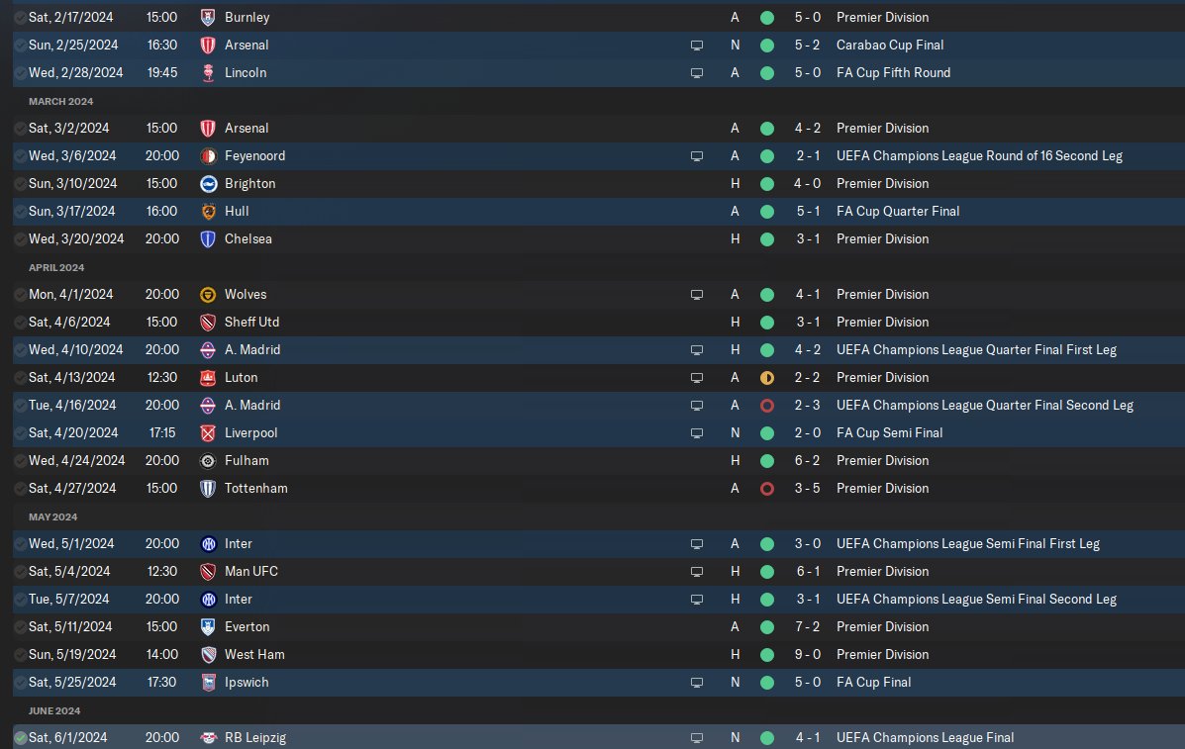Image resolution: width=1185 pixels, height=749 pixels.
Task: Toggle the checkmark beside Sun 2/25/2024 fixture
Action: click(x=21, y=46)
